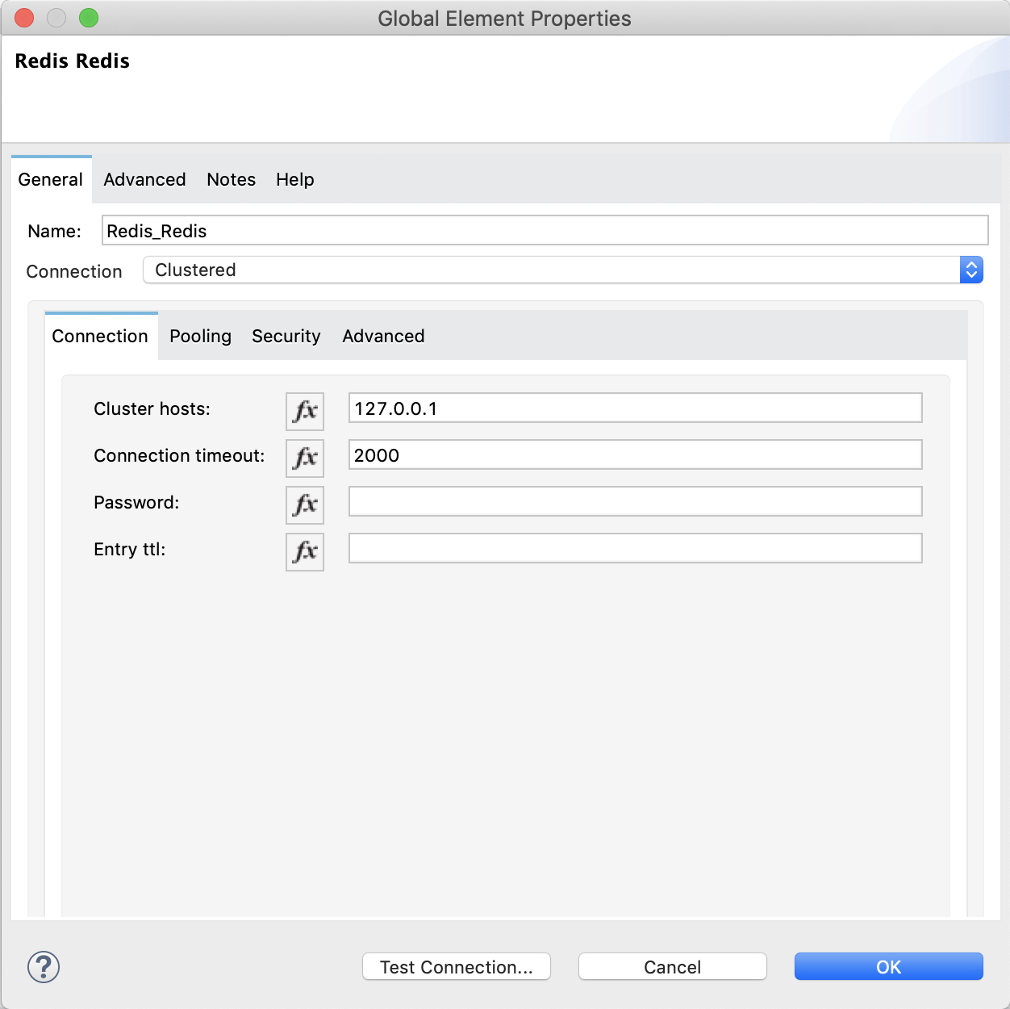Dismiss the dialog using Cancel
Image resolution: width=1010 pixels, height=1009 pixels.
672,966
